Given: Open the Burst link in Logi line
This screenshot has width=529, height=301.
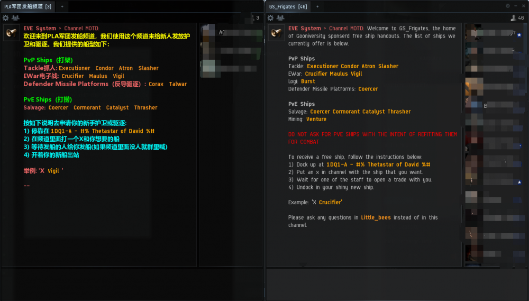Looking at the screenshot, I should tap(308, 81).
